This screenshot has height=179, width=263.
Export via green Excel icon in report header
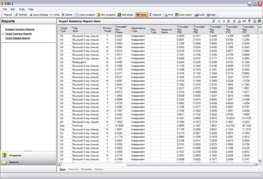(259, 21)
